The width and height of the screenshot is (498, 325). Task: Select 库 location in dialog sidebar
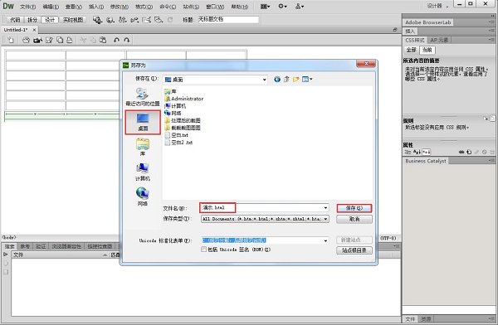pyautogui.click(x=143, y=147)
